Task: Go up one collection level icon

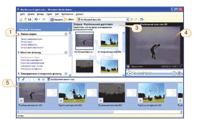Action: click(132, 19)
